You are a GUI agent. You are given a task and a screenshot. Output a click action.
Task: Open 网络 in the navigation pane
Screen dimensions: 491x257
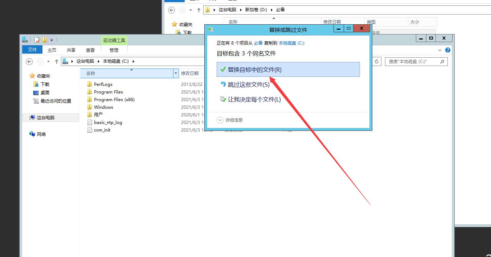coord(41,134)
